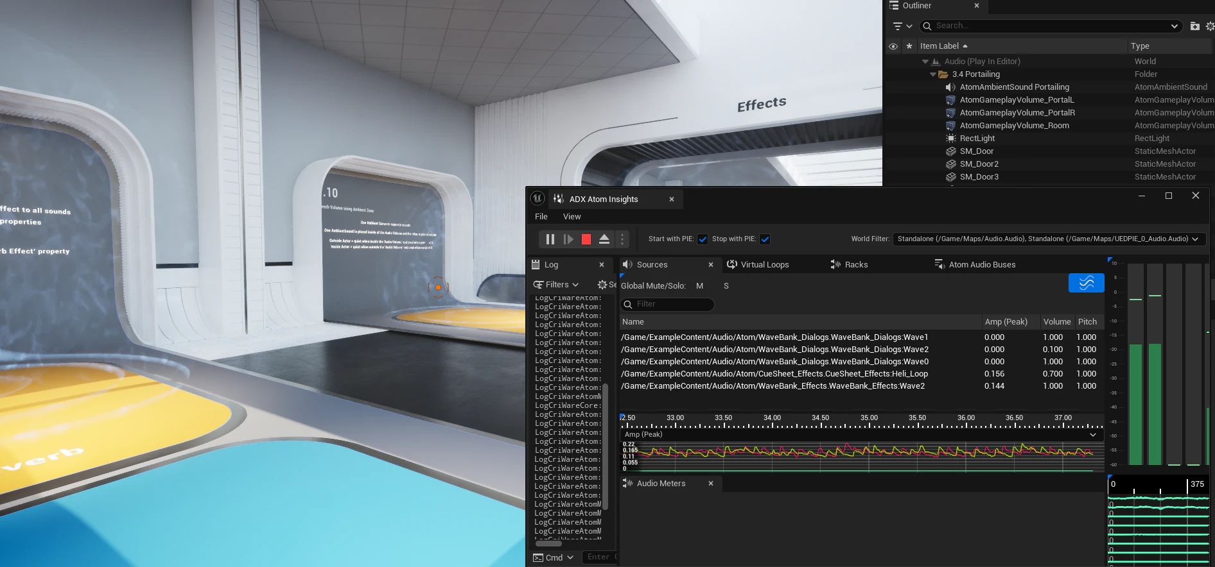Switch to the Atom Audio Buses tab
Viewport: 1215px width, 567px height.
[x=975, y=265]
